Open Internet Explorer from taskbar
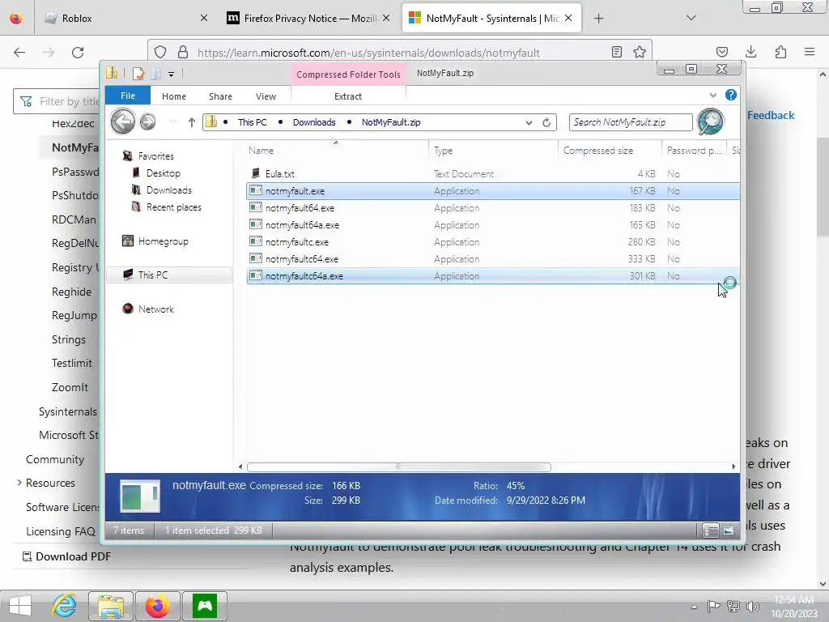This screenshot has height=622, width=829. point(65,606)
